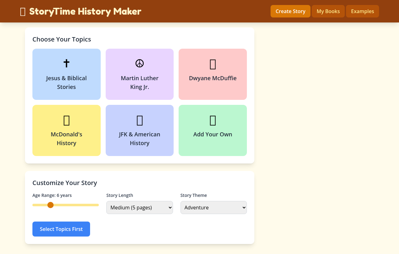Select the JFK & American History card
This screenshot has height=254, width=399.
coord(140,130)
